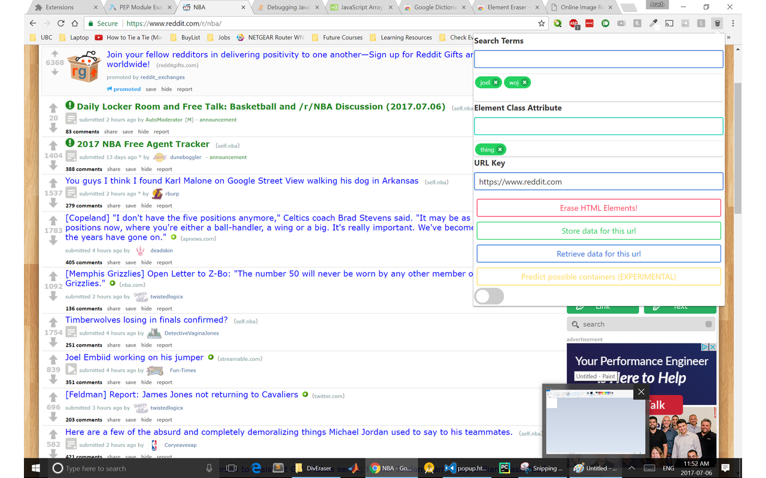Image resolution: width=766 pixels, height=478 pixels.
Task: Upvote the Joel Embiid jumper post
Action: 53,359
